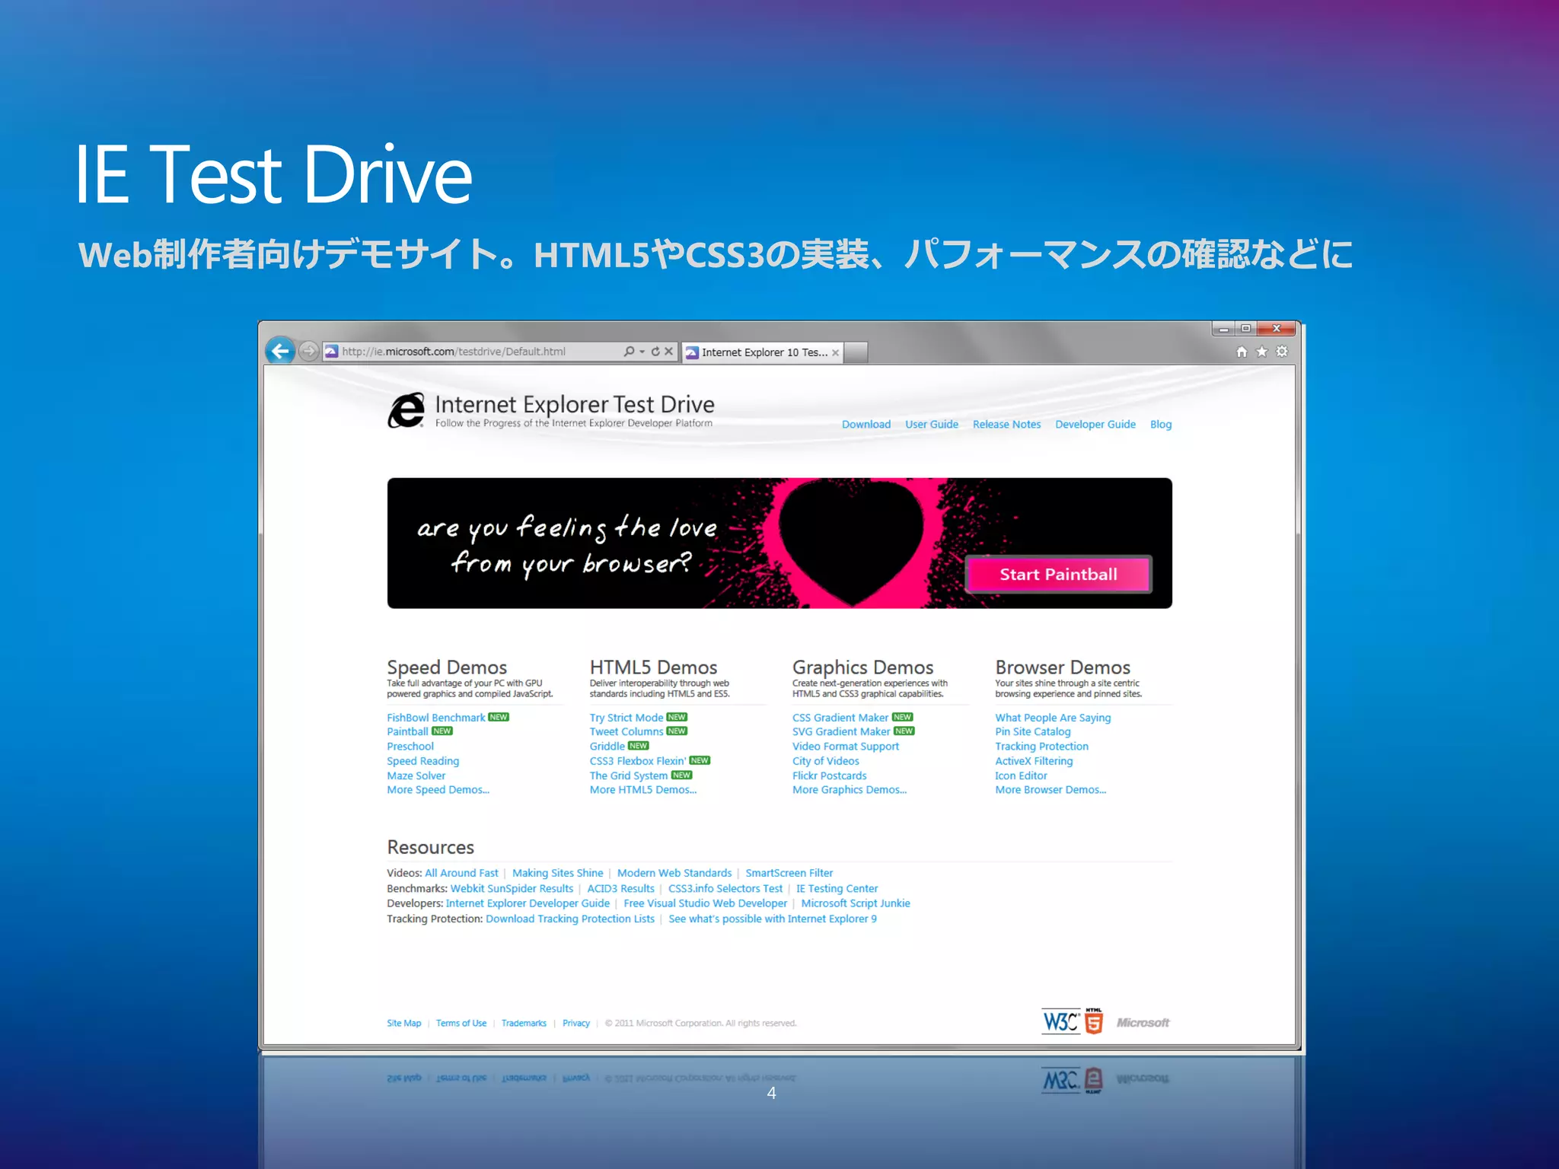Open the Tools gear icon

(1282, 352)
